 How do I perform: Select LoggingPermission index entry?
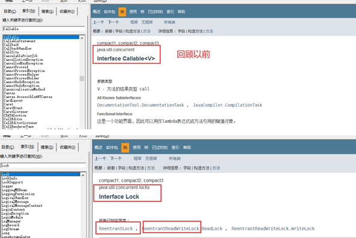pyautogui.click(x=18, y=194)
